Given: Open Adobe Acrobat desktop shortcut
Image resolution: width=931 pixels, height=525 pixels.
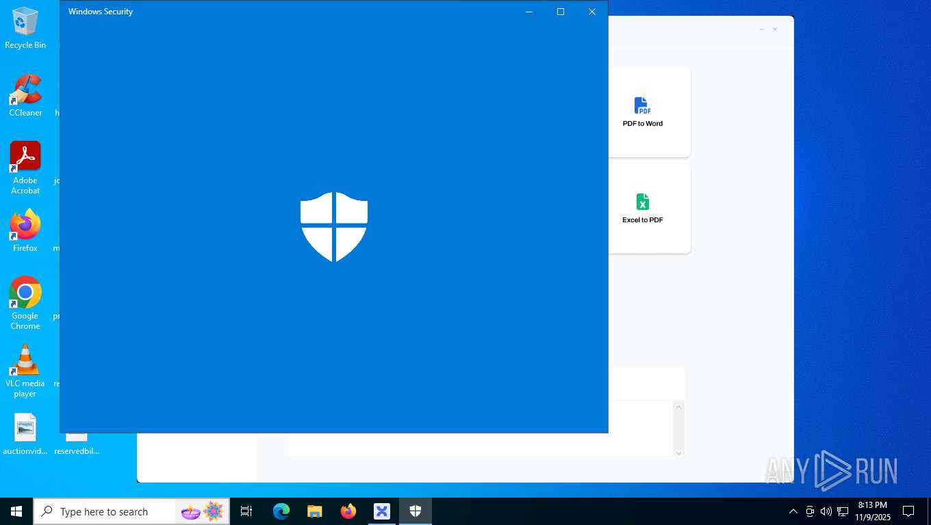Looking at the screenshot, I should pyautogui.click(x=25, y=167).
